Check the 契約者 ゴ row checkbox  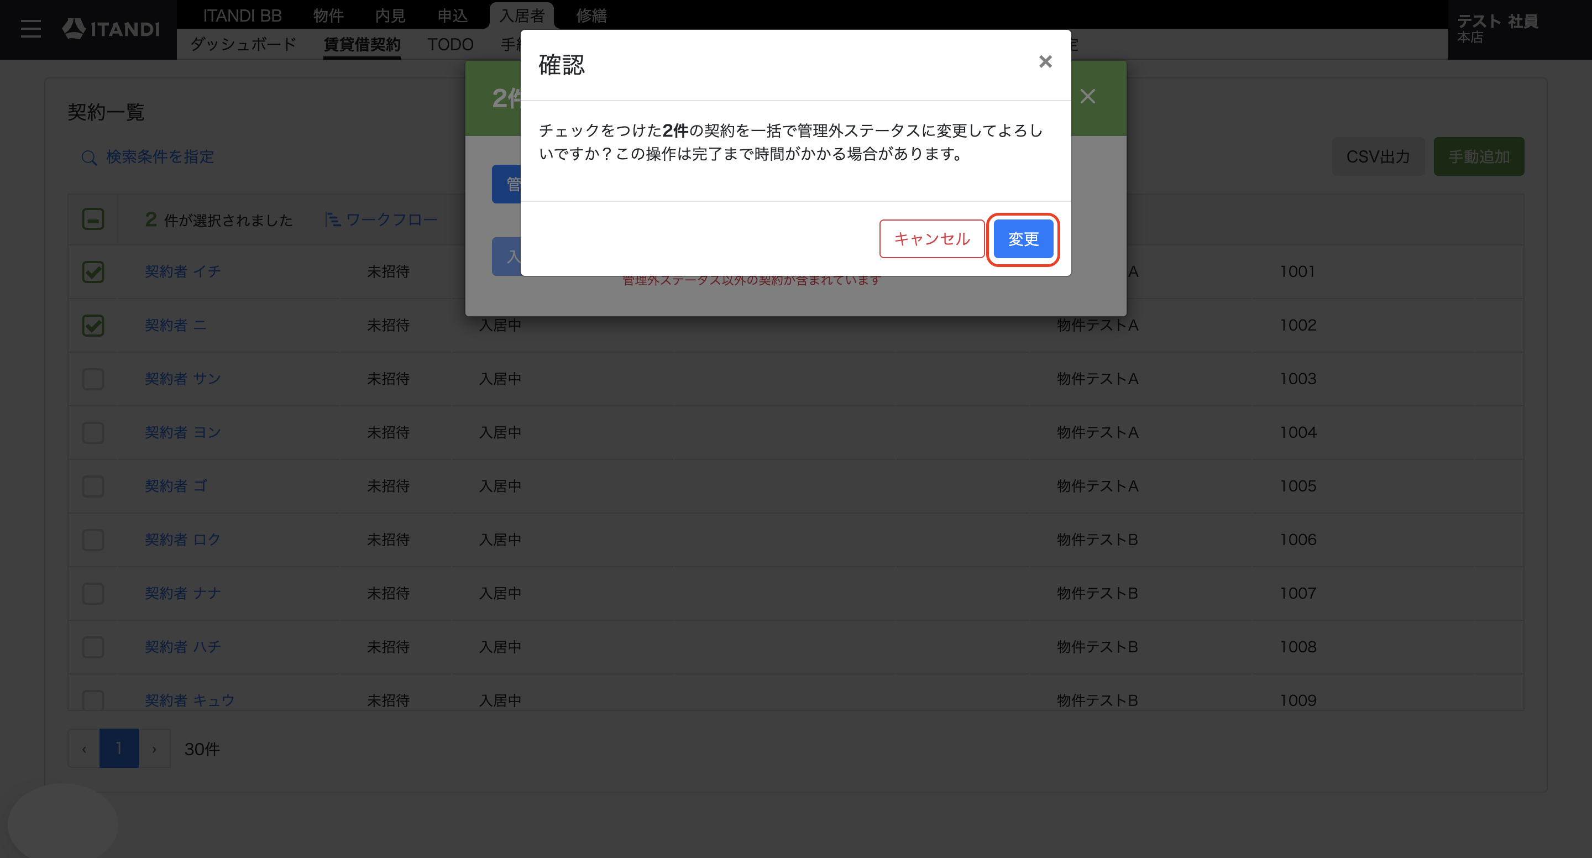tap(93, 486)
